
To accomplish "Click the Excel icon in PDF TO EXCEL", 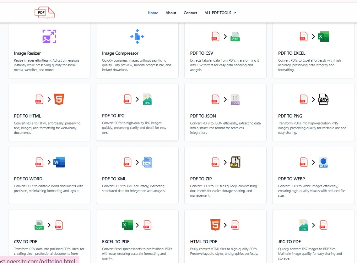I will tap(323, 36).
